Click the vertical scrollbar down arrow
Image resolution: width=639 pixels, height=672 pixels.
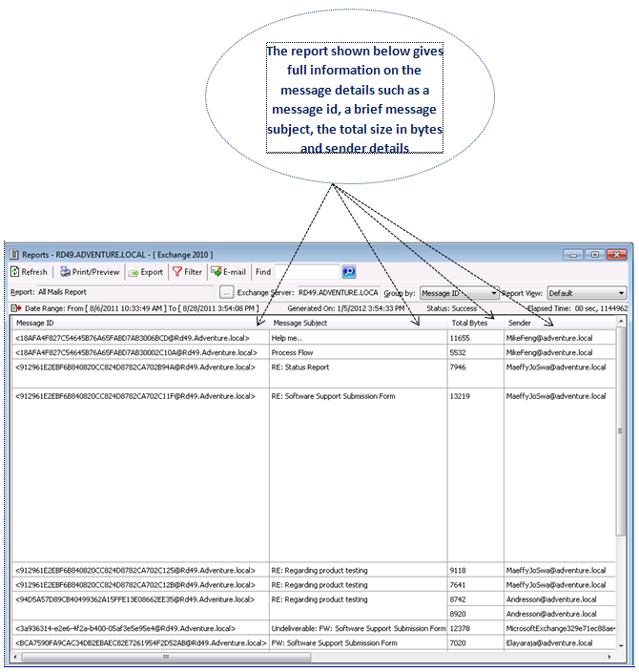(621, 645)
